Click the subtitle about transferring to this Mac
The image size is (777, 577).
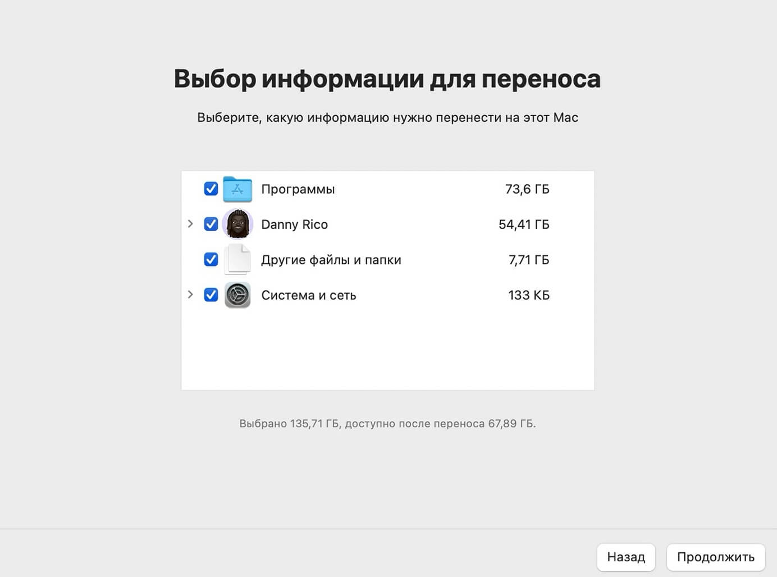tap(387, 117)
